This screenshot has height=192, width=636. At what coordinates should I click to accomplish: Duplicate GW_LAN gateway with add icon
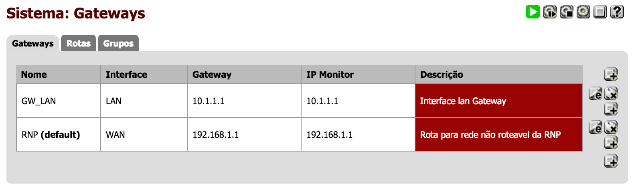tap(611, 109)
